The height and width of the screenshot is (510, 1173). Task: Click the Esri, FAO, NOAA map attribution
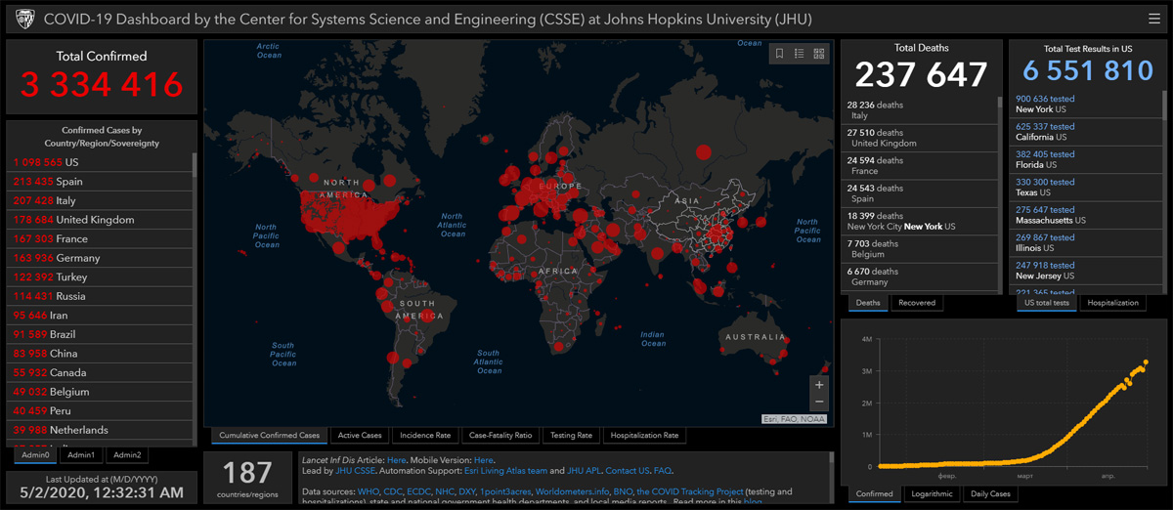pyautogui.click(x=796, y=419)
